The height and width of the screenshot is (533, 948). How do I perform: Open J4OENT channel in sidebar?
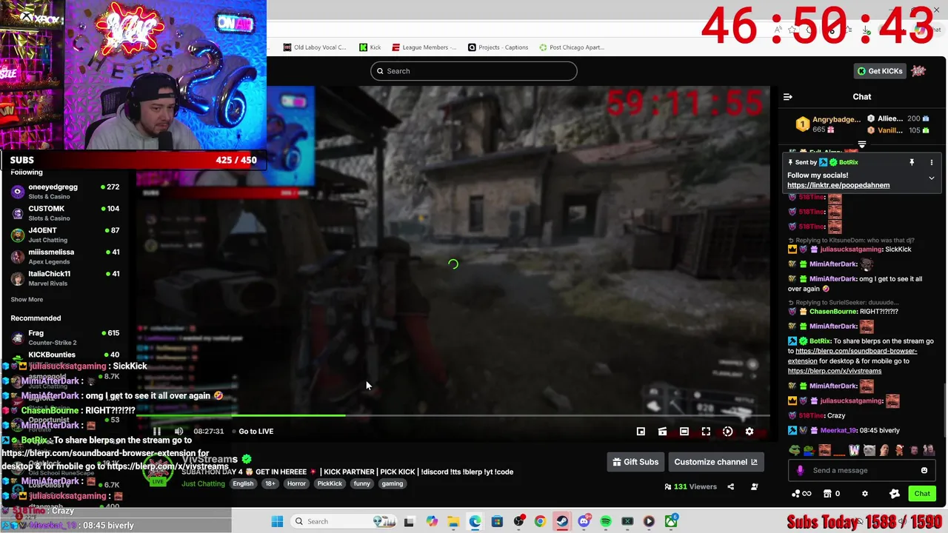(65, 235)
